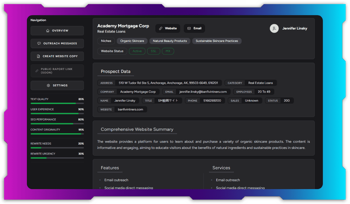Screen dimensions: 350x204
Task: Click the Category value Real Estate Loans
Action: click(x=260, y=83)
